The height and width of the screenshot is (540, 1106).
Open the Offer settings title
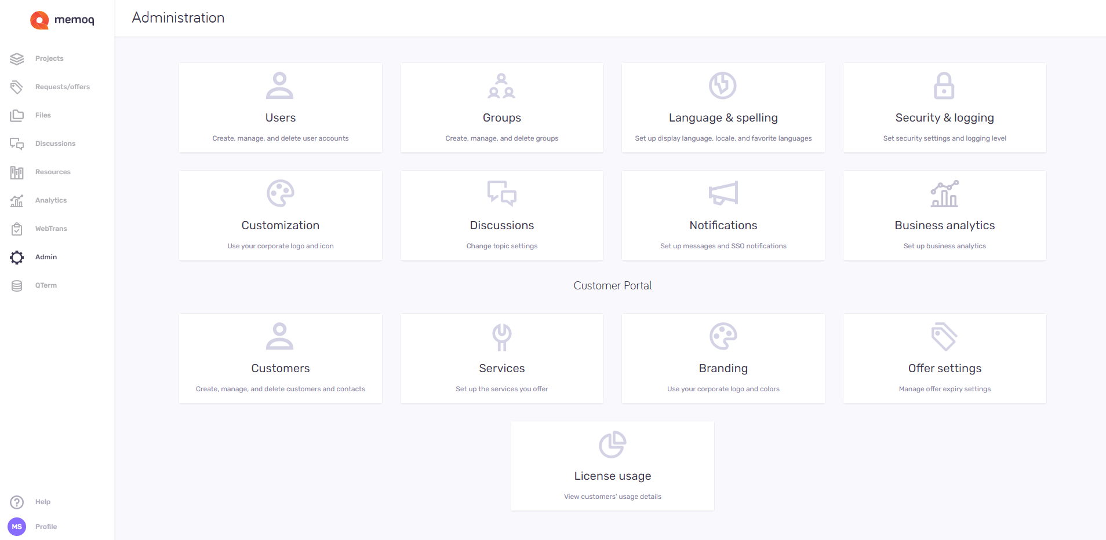tap(945, 369)
